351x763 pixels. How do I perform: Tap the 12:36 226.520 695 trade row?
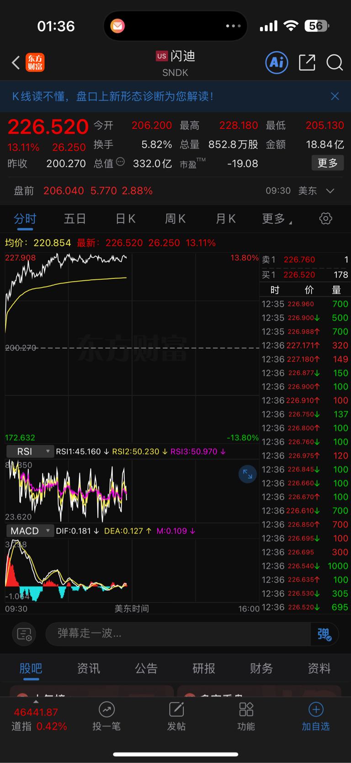coord(305,607)
